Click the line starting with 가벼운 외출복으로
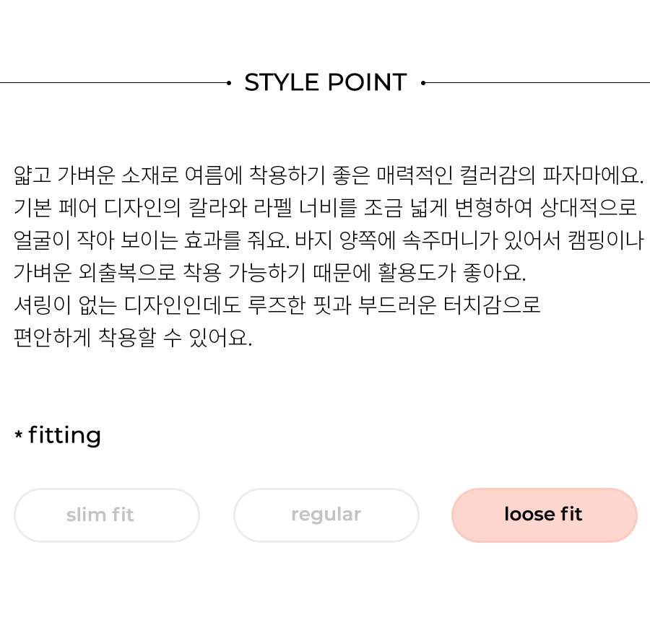 point(270,273)
